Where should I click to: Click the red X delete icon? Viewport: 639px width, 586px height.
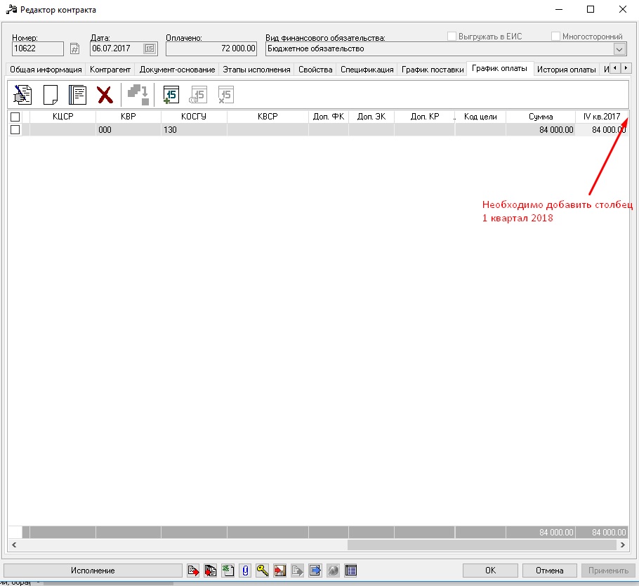(105, 95)
